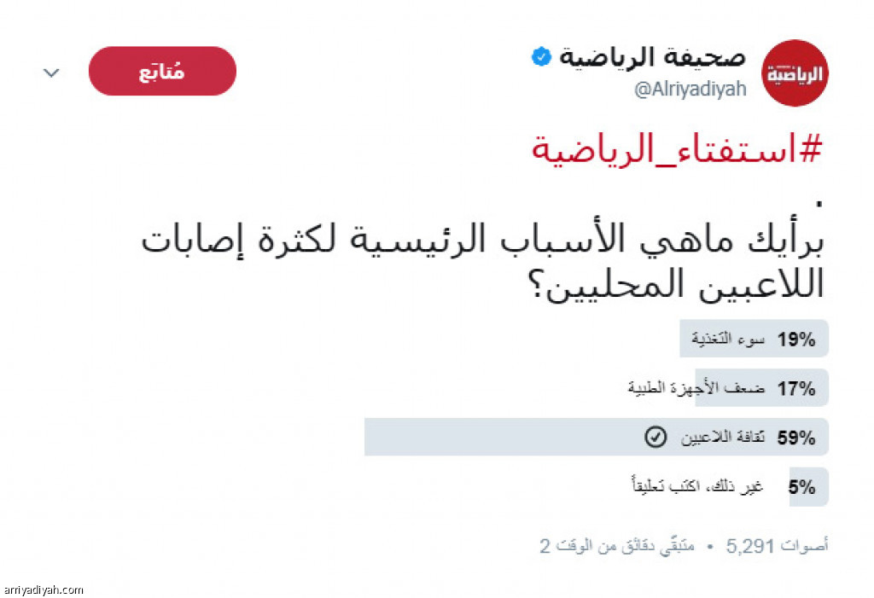The width and height of the screenshot is (874, 598).
Task: Click the arriyadiyah.com watermark
Action: coord(43,589)
